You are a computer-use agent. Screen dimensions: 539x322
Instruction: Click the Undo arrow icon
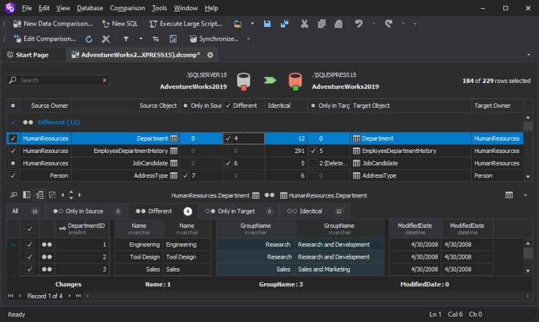359,24
